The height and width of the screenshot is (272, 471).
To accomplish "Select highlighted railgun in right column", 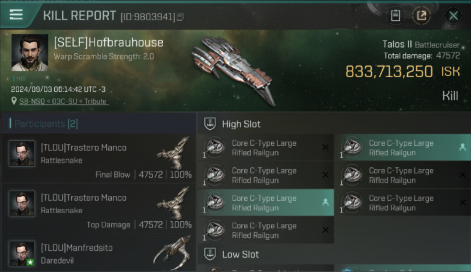I will pyautogui.click(x=402, y=148).
